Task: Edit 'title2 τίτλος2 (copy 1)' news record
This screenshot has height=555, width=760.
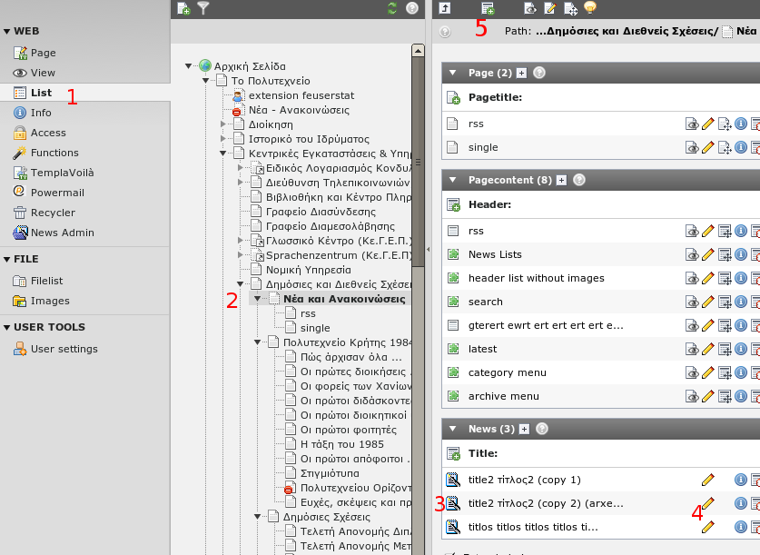Action: (x=708, y=480)
